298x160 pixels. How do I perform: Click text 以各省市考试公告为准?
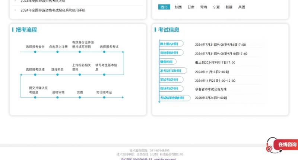(211, 89)
